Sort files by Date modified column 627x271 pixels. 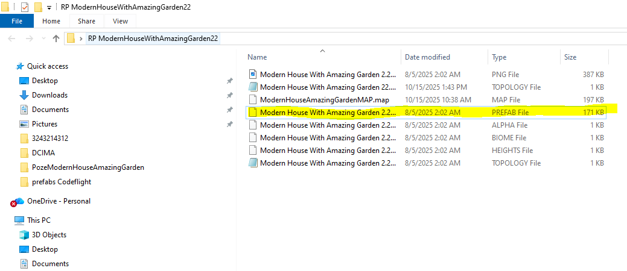(x=427, y=57)
